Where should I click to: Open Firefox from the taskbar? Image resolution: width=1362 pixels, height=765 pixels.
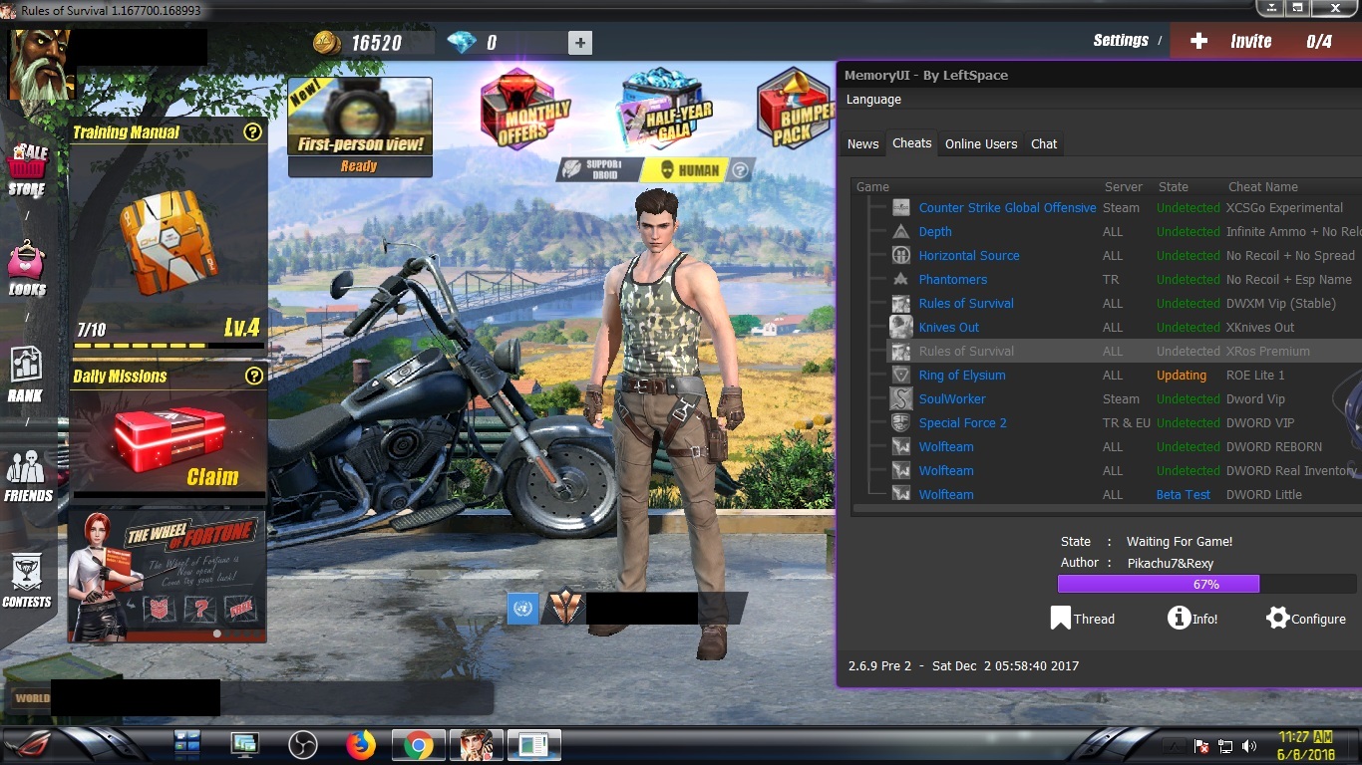tap(361, 745)
